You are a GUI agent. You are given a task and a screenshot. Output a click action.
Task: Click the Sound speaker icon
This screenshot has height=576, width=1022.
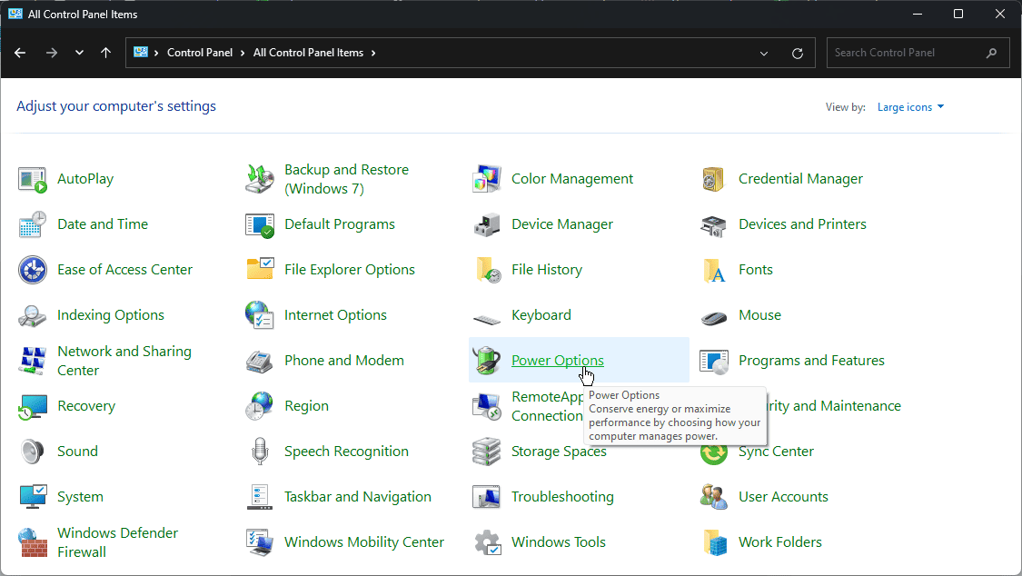pyautogui.click(x=32, y=452)
